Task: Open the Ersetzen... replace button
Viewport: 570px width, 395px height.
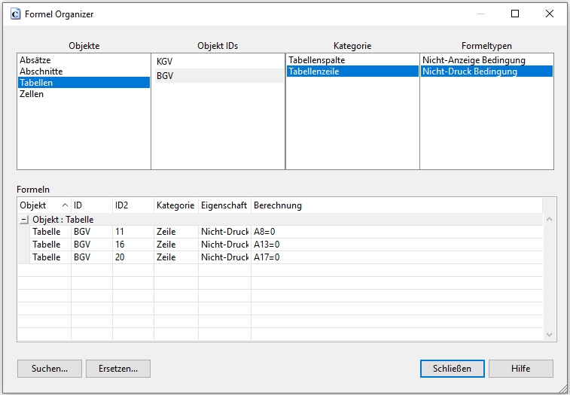Action: (x=118, y=369)
